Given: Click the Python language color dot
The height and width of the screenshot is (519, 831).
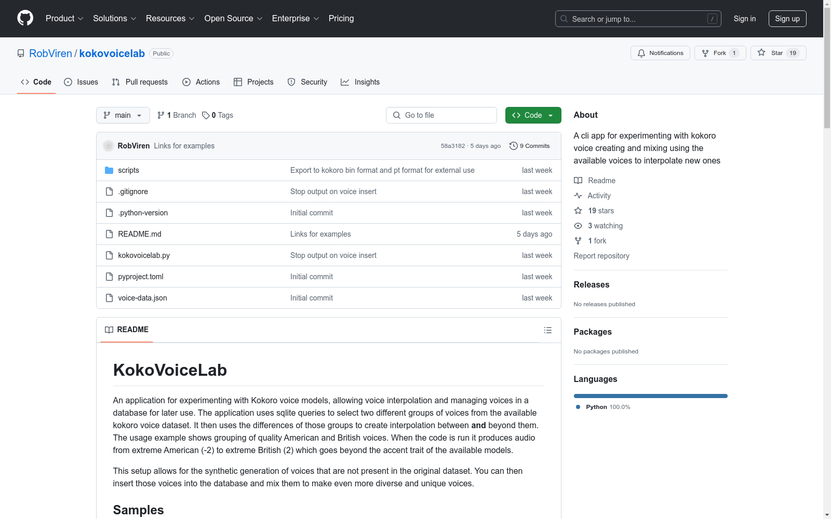Looking at the screenshot, I should pos(578,407).
